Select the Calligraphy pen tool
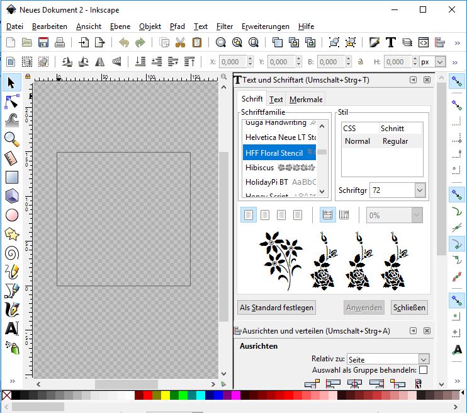 pyautogui.click(x=11, y=310)
